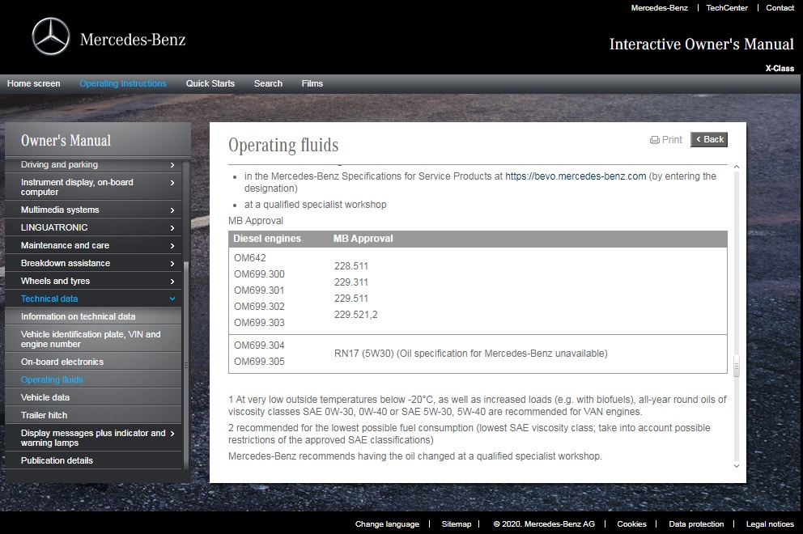Select the OM699.304 engine entry
803x534 pixels.
(259, 345)
